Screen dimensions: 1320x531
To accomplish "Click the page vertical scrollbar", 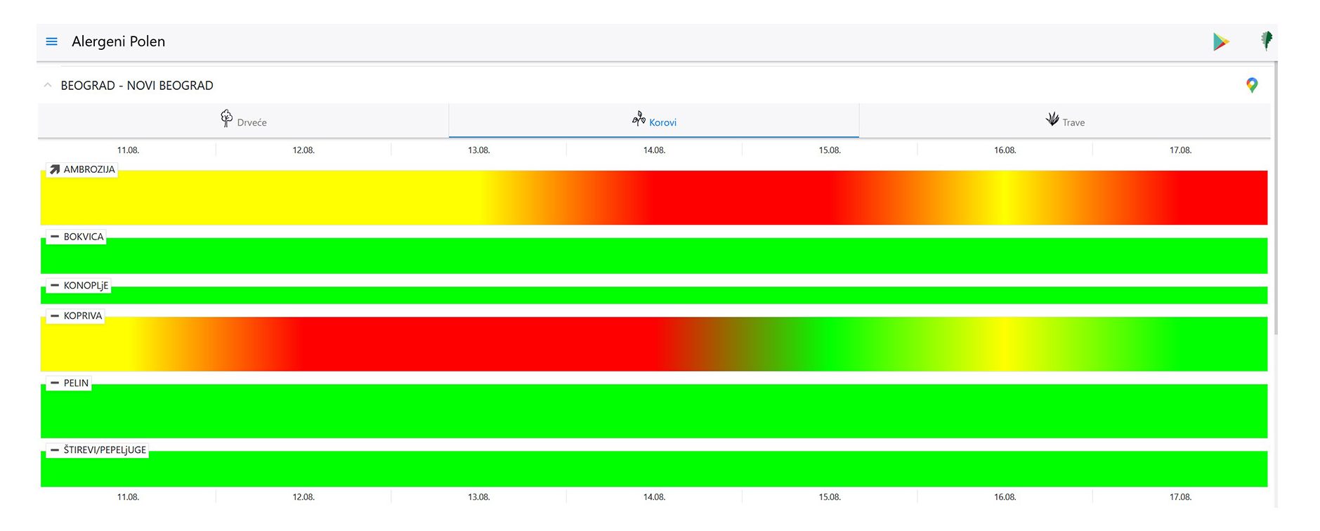I will tap(1275, 211).
